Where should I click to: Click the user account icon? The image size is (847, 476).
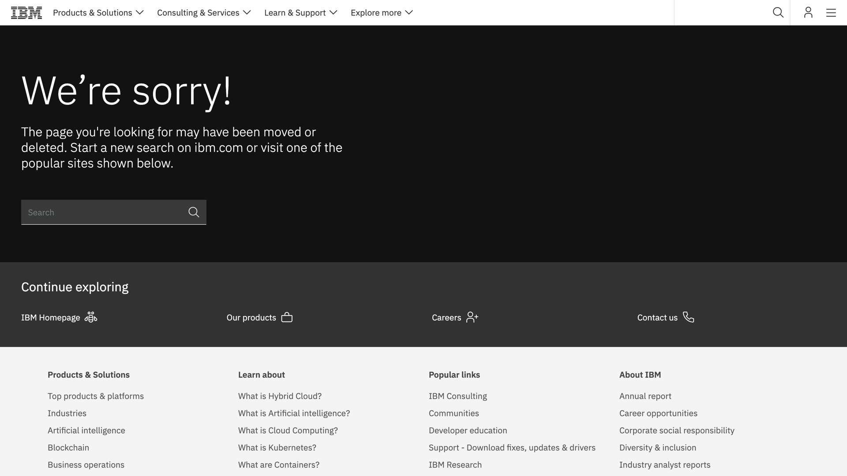click(x=808, y=12)
